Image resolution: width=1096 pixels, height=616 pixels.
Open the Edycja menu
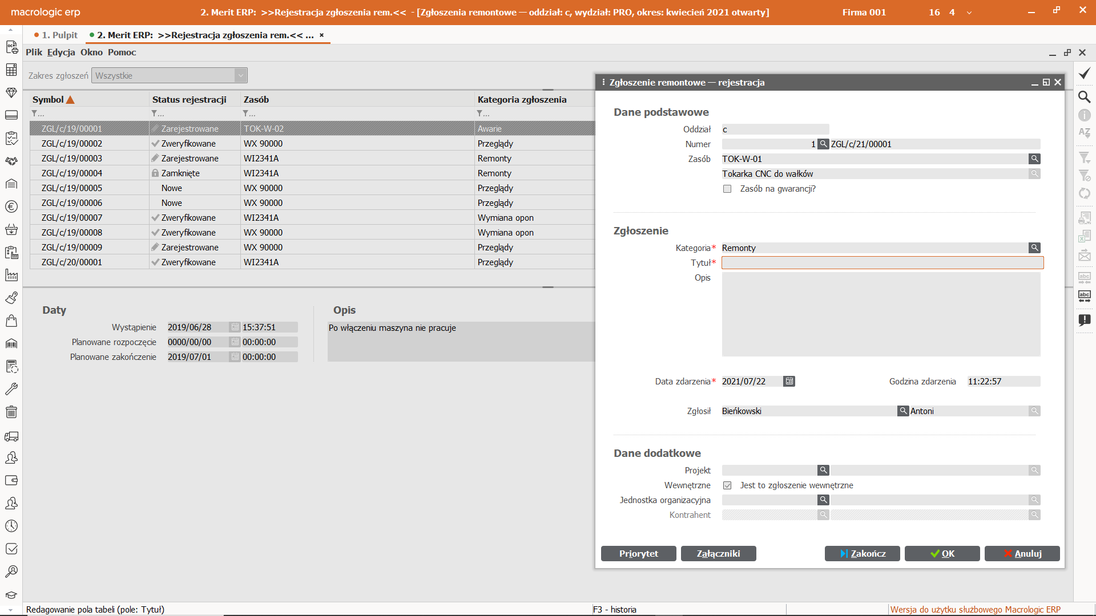[61, 52]
